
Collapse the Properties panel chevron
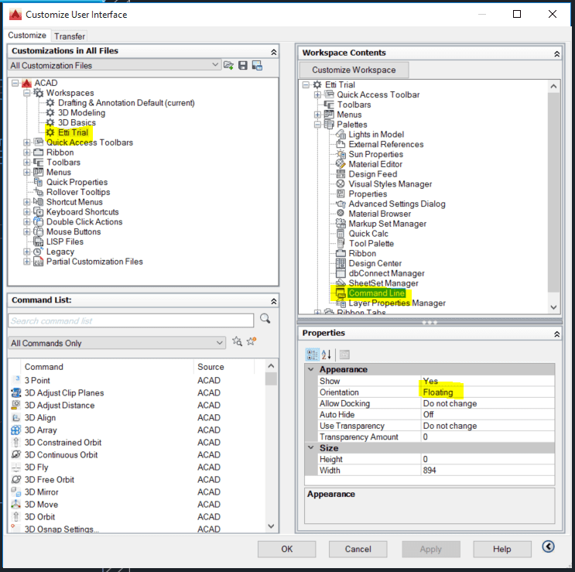[x=556, y=334]
